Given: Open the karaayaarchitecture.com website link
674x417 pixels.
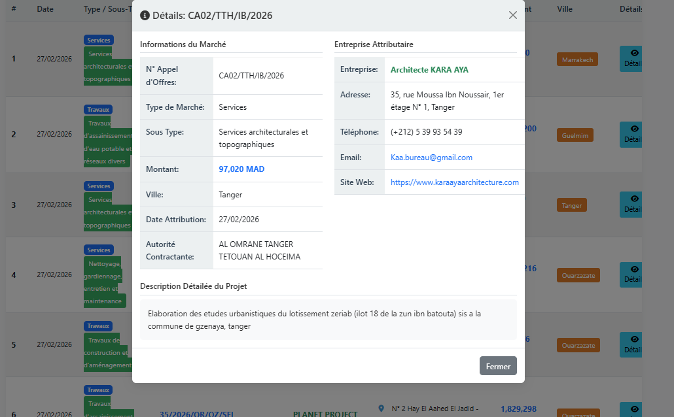Looking at the screenshot, I should click(x=454, y=182).
